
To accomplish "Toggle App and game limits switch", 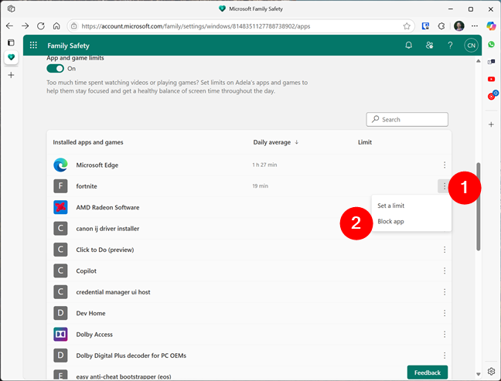I will coord(55,68).
